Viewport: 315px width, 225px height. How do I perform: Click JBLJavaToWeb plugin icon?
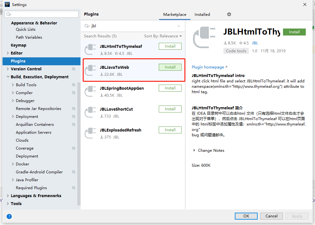[90, 71]
